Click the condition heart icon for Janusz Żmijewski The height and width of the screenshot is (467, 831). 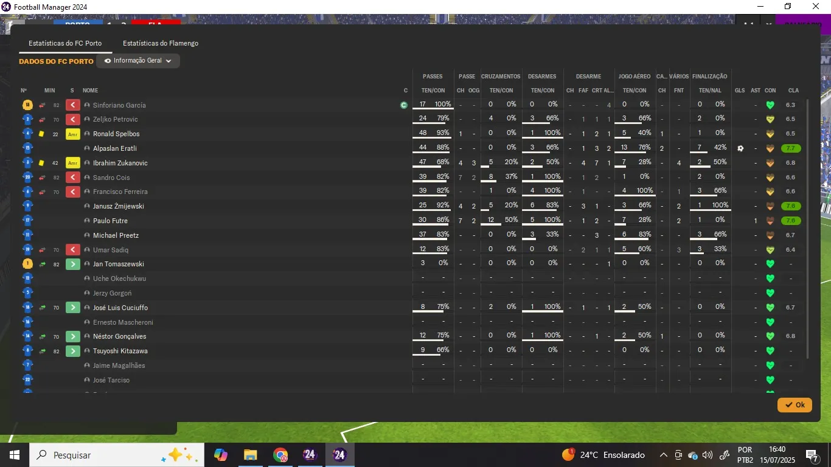[770, 206]
